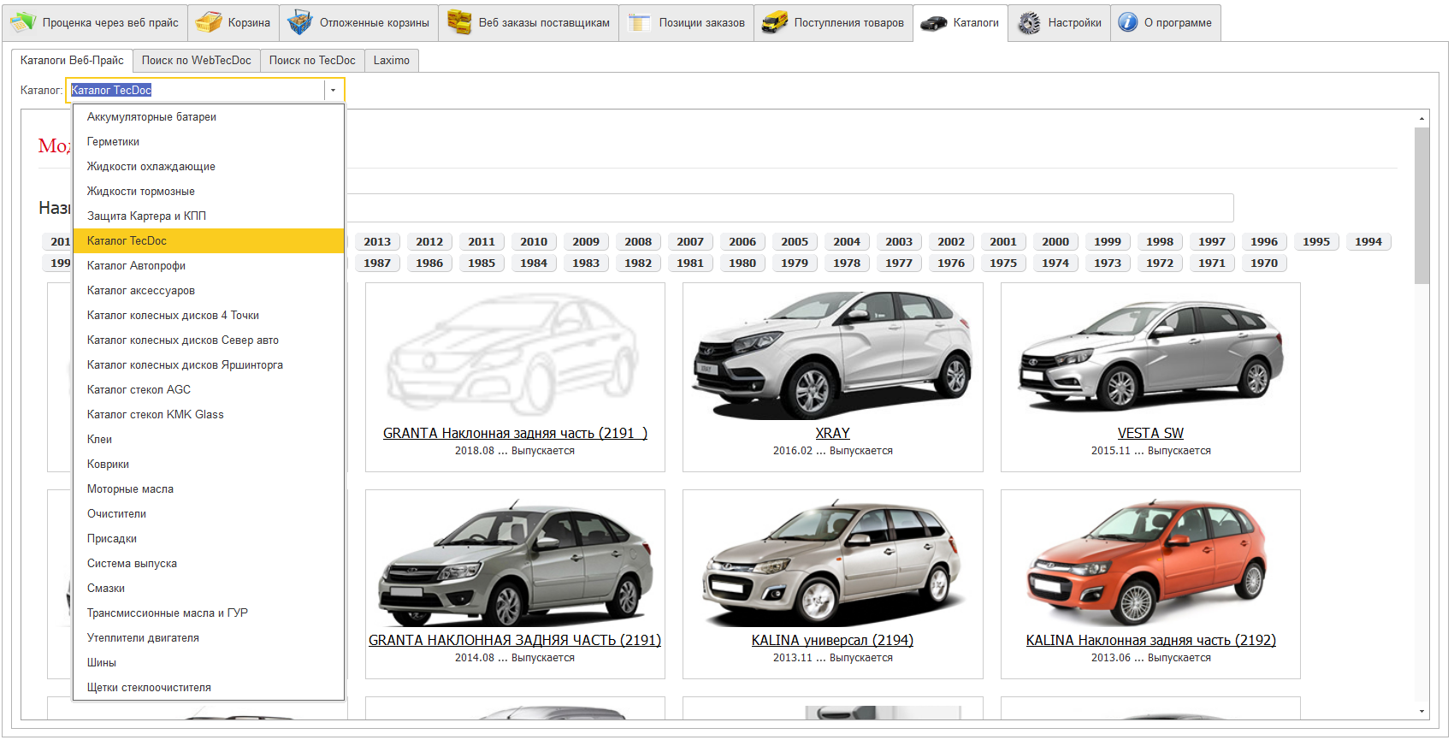Filter models by year 1970
Screen dimensions: 1454x740
(1264, 263)
